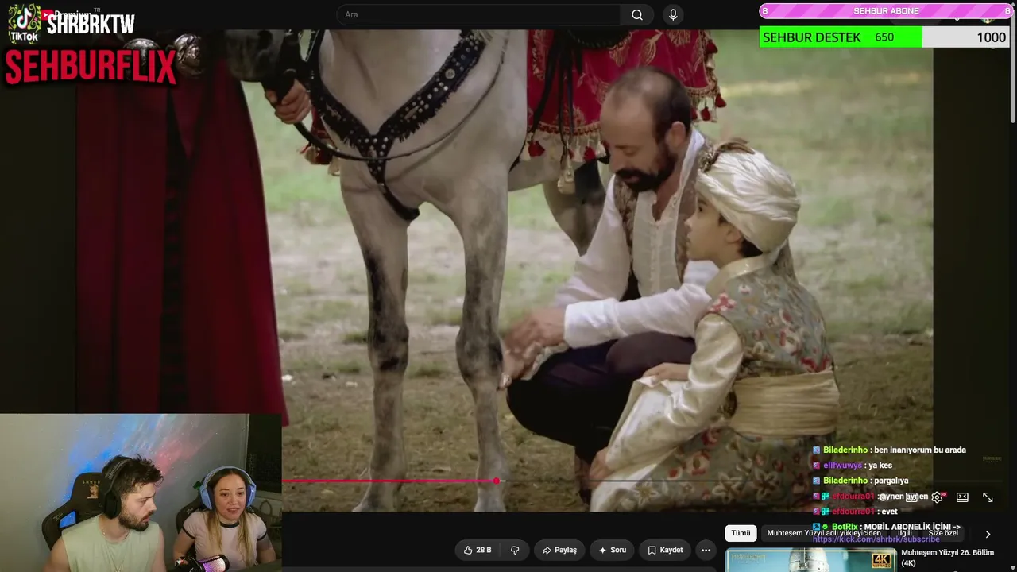Select the Size özel filter chip

[944, 534]
